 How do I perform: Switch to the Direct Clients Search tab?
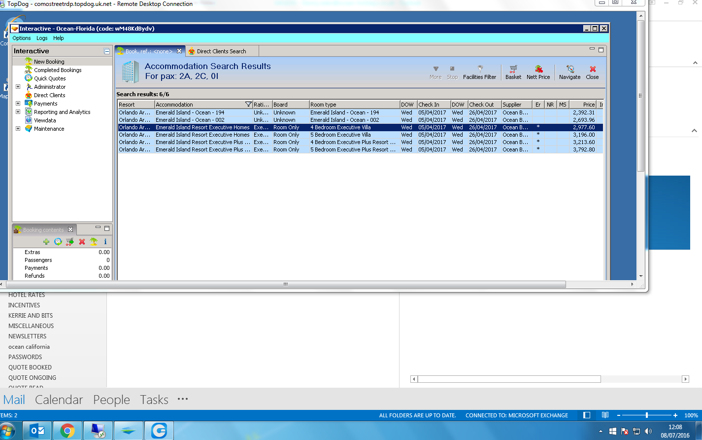(221, 51)
